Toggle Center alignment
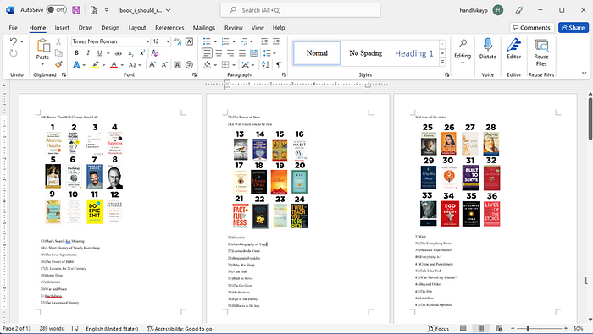This screenshot has width=593, height=334. tap(219, 53)
